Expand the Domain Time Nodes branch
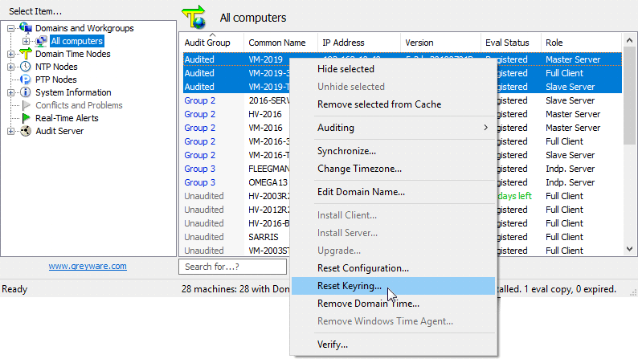Screen dimensions: 638x359 (11, 54)
